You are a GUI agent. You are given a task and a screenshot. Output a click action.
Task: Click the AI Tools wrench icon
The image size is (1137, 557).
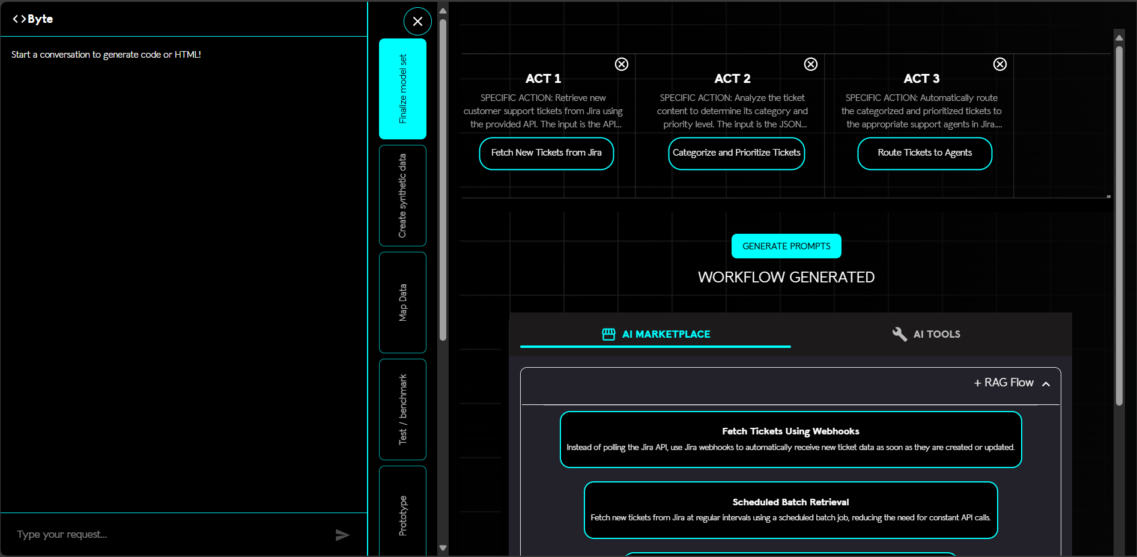pos(899,334)
